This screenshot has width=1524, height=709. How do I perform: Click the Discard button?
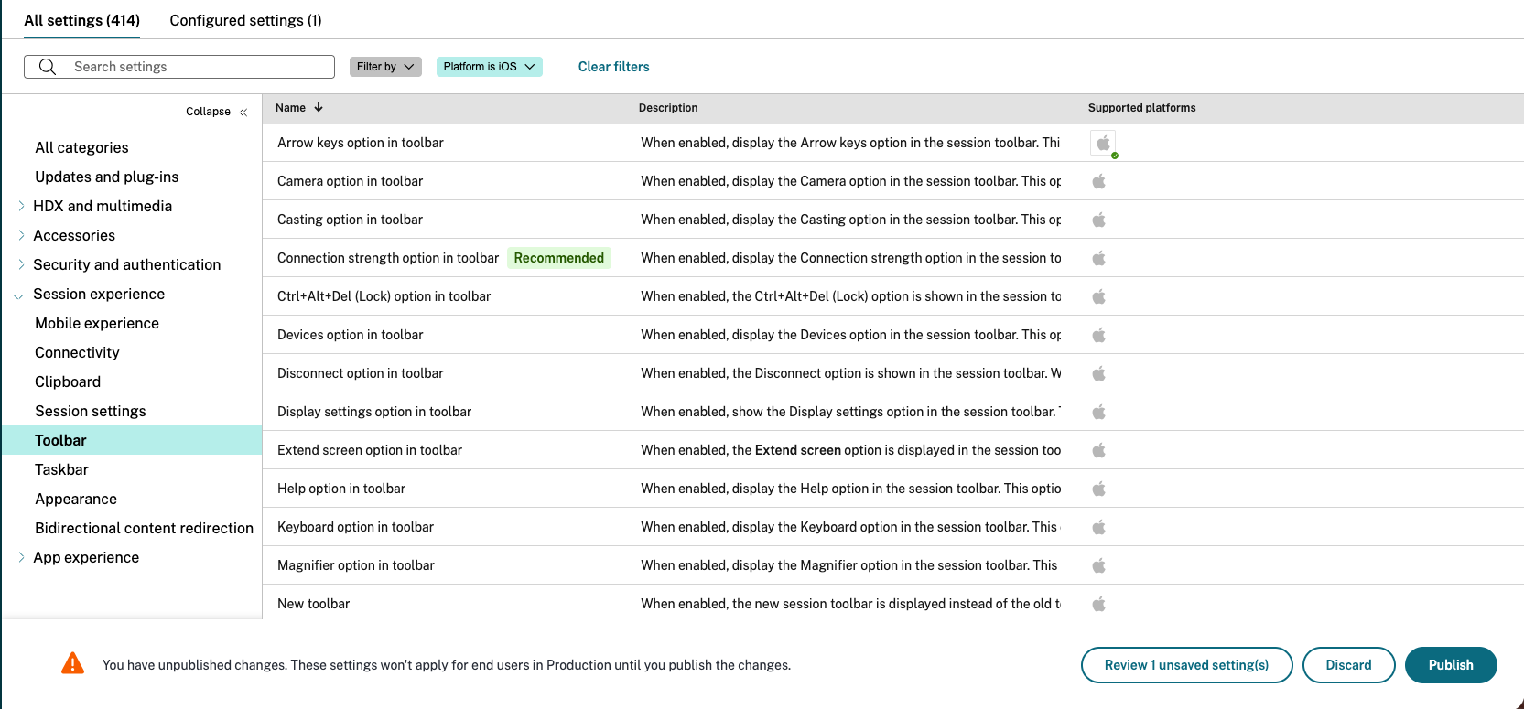pyautogui.click(x=1348, y=665)
